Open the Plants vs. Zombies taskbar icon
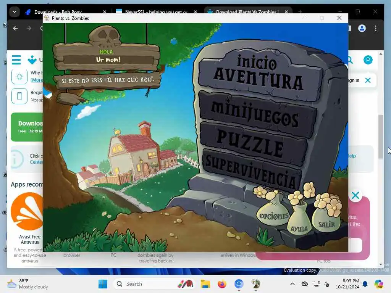This screenshot has height=293, width=391. click(x=255, y=284)
